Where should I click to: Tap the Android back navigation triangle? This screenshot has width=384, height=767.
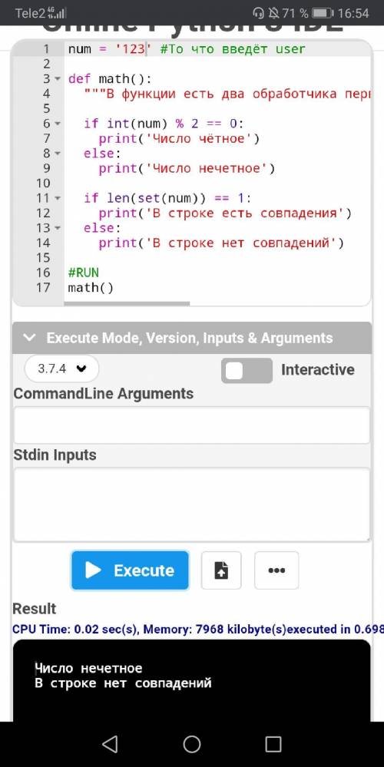coord(110,744)
